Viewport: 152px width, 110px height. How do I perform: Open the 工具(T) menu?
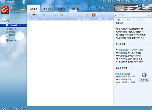pyautogui.click(x=120, y=1)
